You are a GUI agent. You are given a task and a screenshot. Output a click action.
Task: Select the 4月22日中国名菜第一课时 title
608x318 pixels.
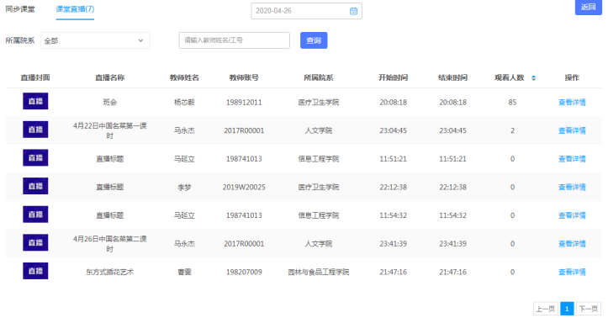[x=109, y=130]
